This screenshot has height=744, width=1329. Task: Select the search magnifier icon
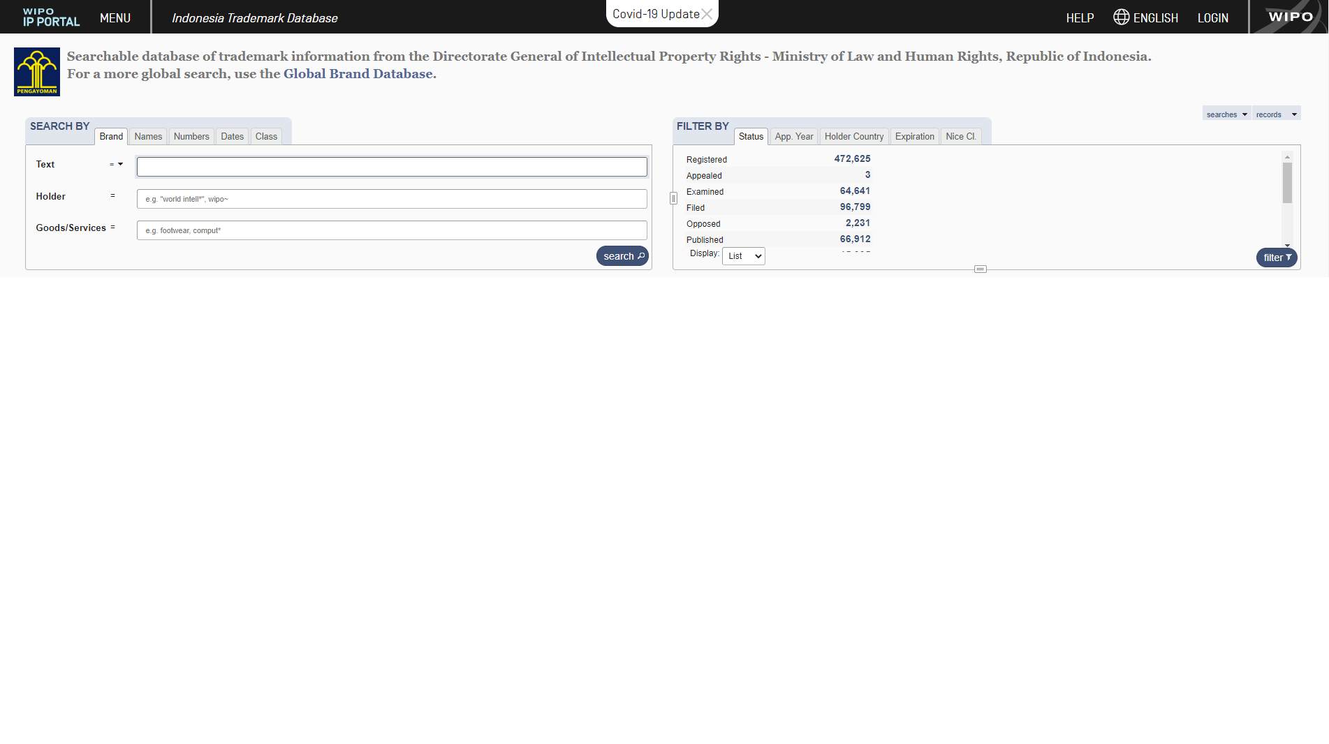[640, 256]
